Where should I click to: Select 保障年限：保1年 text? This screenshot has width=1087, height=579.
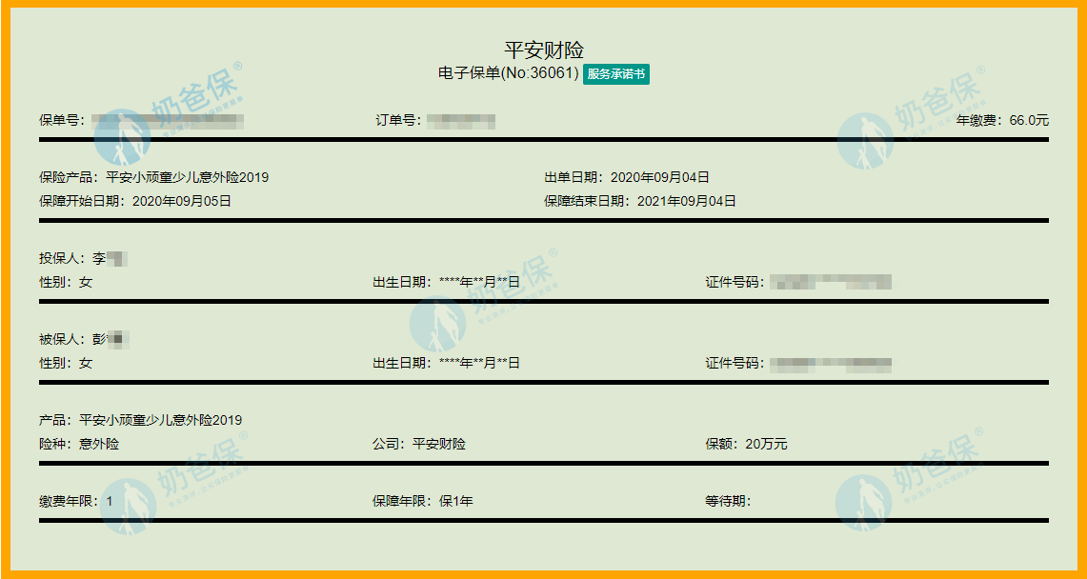423,502
